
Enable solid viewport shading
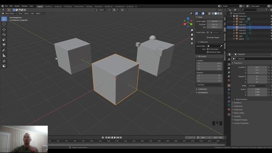[x=216, y=14]
